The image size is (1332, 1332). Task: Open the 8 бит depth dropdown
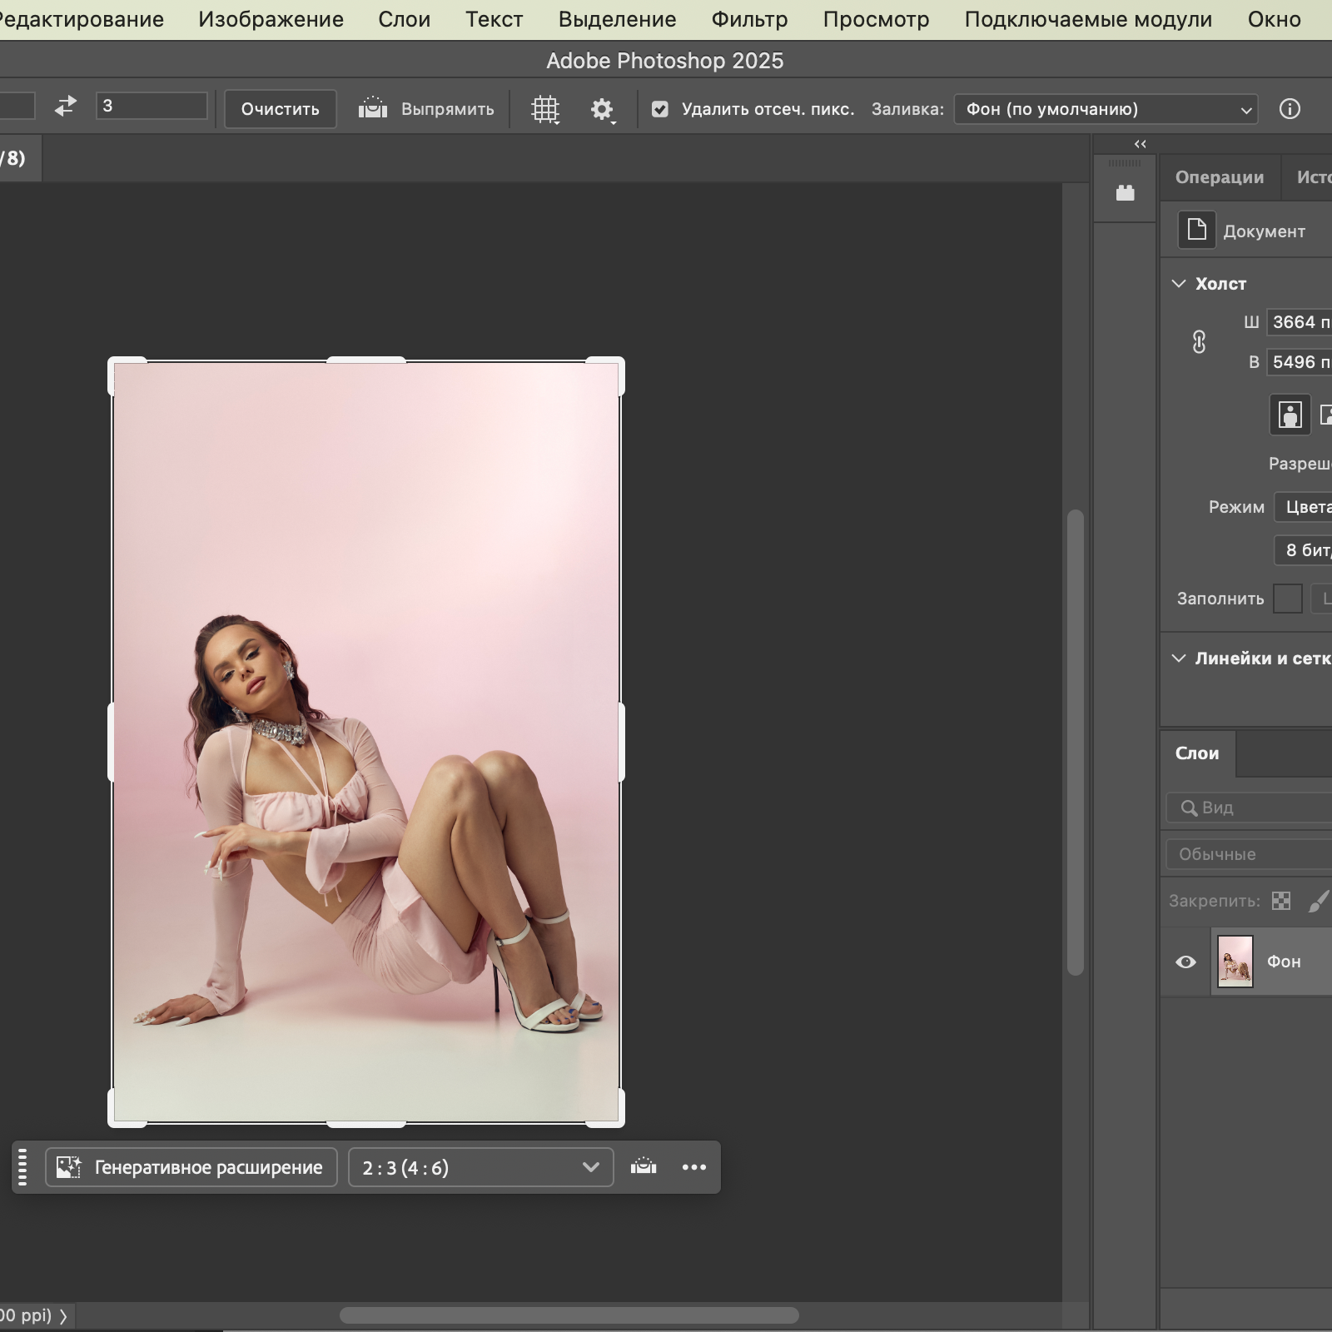tap(1303, 550)
